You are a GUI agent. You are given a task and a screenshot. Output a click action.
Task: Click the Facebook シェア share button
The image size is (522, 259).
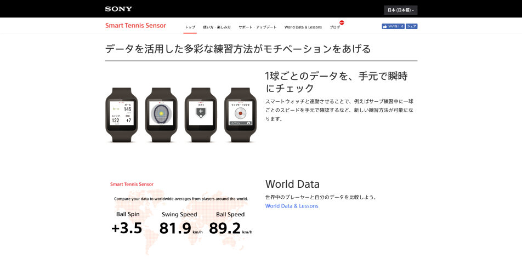tap(411, 26)
